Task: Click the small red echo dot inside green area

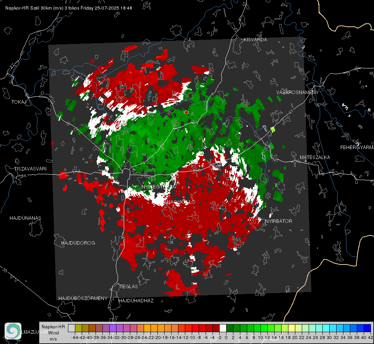Action: (186, 112)
